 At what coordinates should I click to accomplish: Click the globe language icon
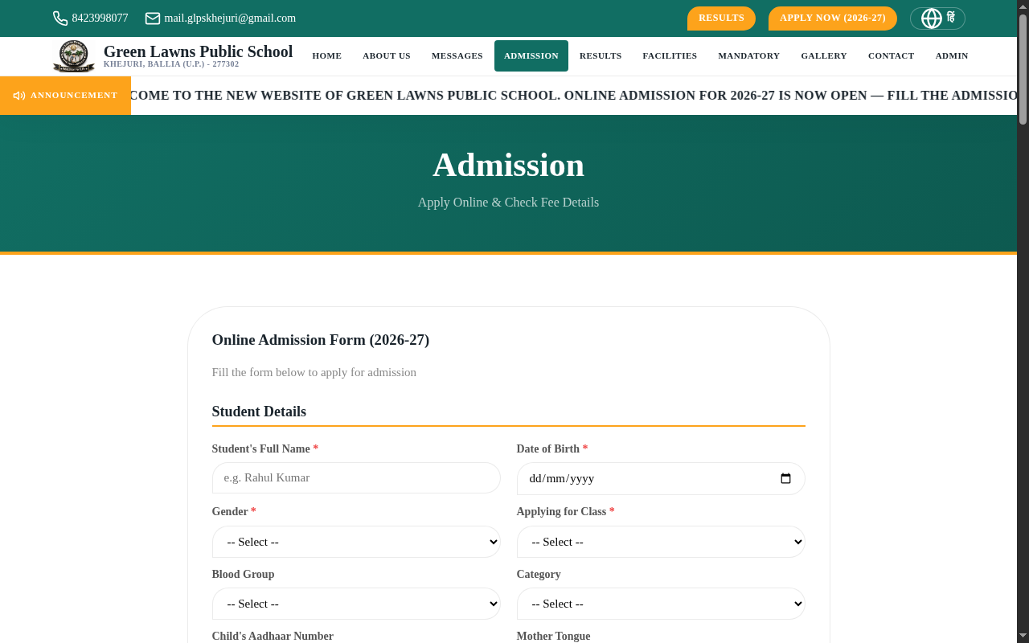(931, 18)
